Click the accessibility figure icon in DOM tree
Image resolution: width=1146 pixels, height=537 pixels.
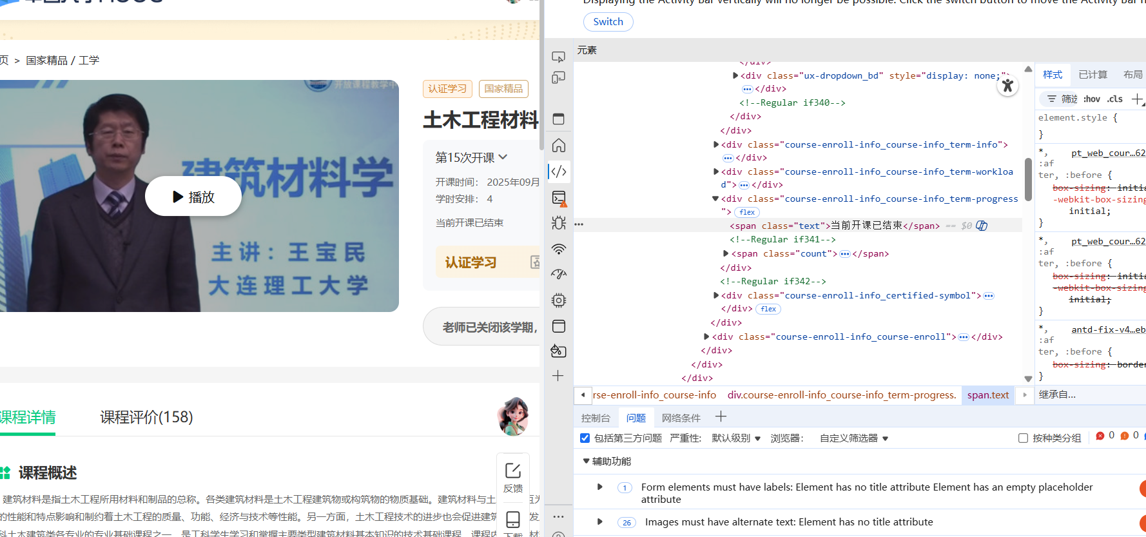click(1008, 86)
